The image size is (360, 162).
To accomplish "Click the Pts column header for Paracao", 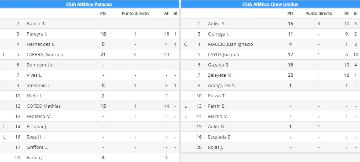I will [103, 13].
